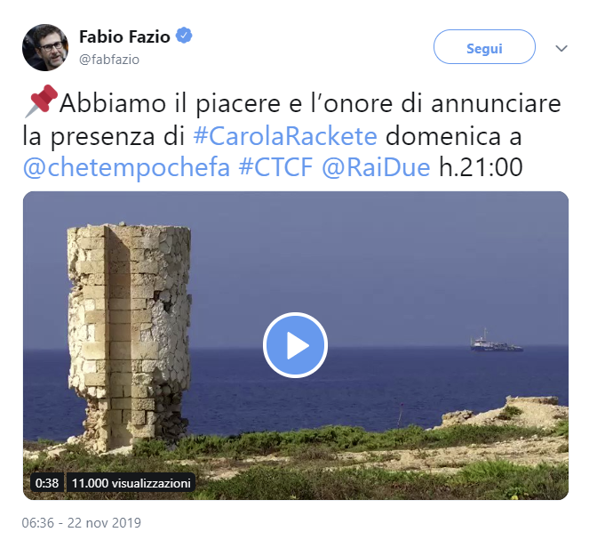Open the #CarolaRackete hashtag
Image resolution: width=597 pixels, height=540 pixels.
(285, 136)
